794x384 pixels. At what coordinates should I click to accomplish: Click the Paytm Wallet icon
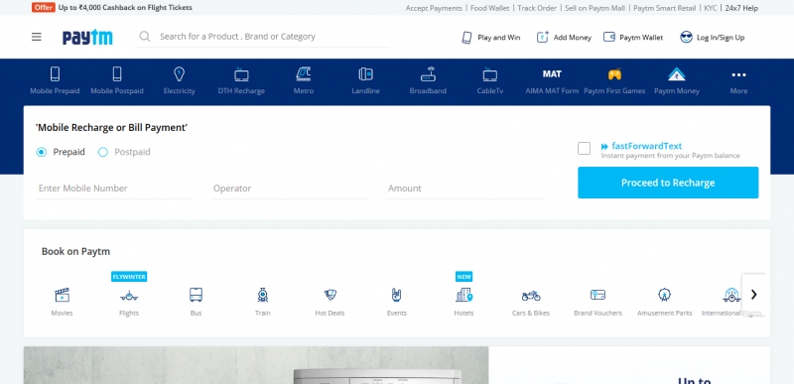[x=609, y=37]
